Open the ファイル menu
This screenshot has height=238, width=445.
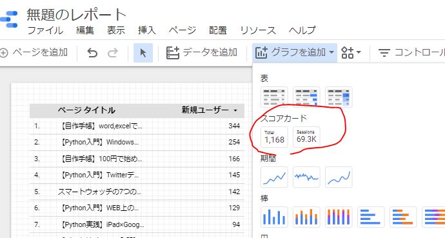[45, 30]
